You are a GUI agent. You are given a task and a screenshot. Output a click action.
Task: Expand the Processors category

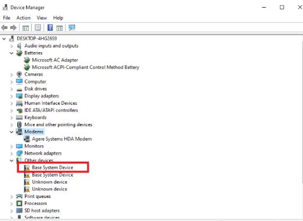point(11,204)
